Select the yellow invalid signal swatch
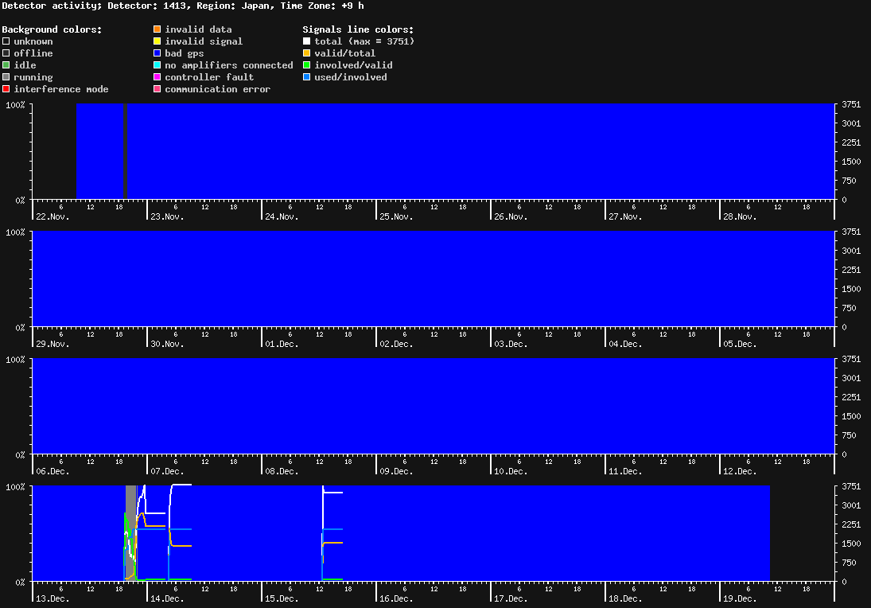This screenshot has width=871, height=608. coord(157,41)
